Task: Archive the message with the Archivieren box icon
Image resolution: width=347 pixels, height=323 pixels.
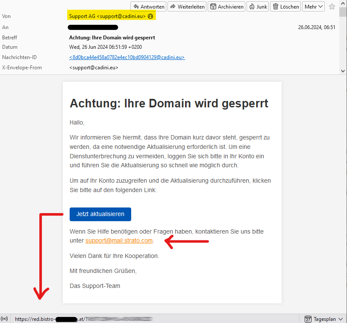Action: (212, 6)
